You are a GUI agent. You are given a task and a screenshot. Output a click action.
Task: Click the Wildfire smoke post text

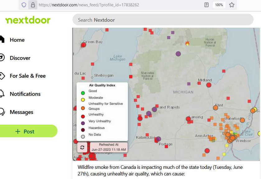tap(160, 170)
